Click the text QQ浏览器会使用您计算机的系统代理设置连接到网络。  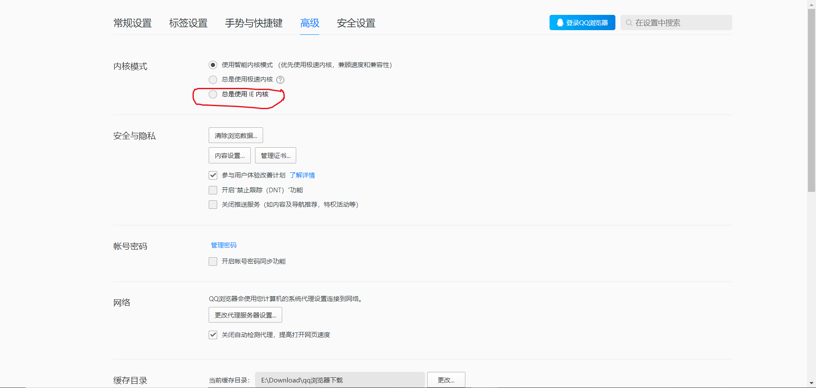[286, 299]
